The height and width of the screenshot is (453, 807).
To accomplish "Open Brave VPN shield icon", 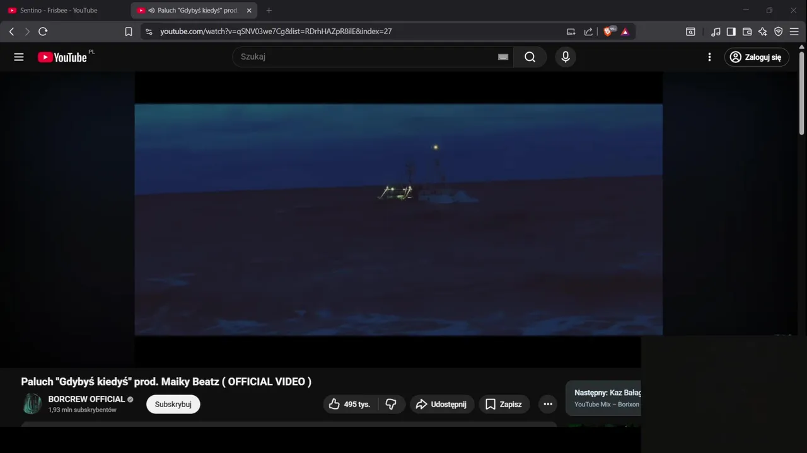I will click(779, 31).
